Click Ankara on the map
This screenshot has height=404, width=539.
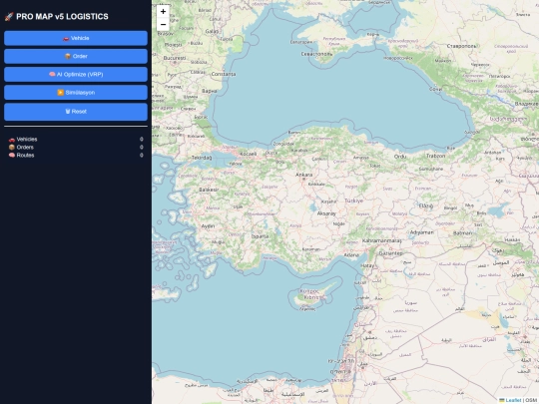pyautogui.click(x=303, y=175)
